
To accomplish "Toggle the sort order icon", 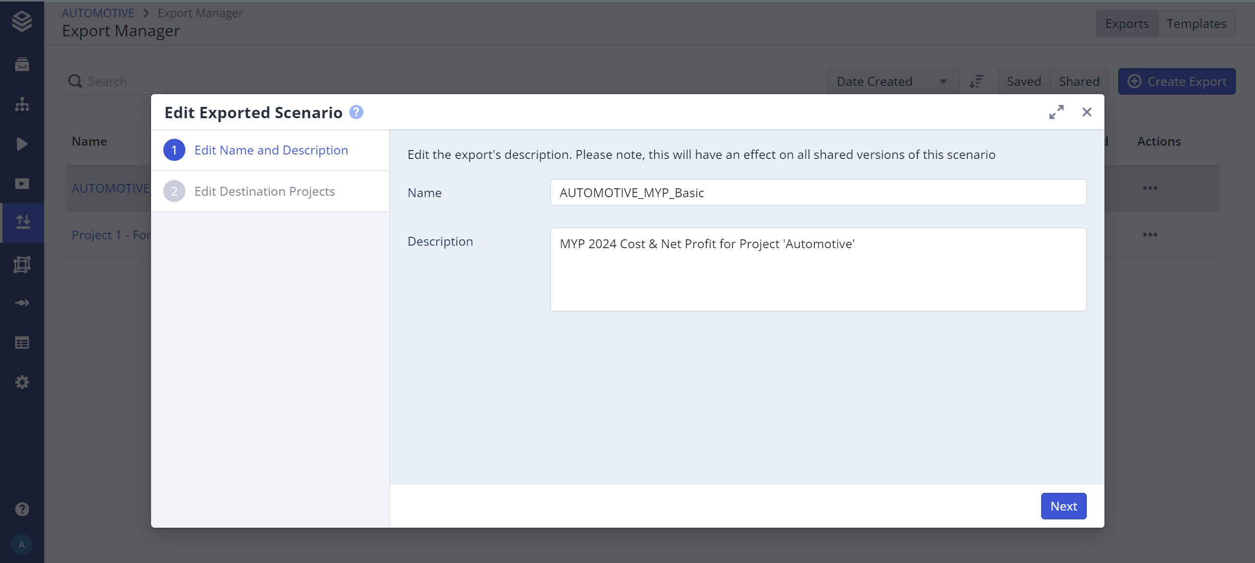I will 976,81.
